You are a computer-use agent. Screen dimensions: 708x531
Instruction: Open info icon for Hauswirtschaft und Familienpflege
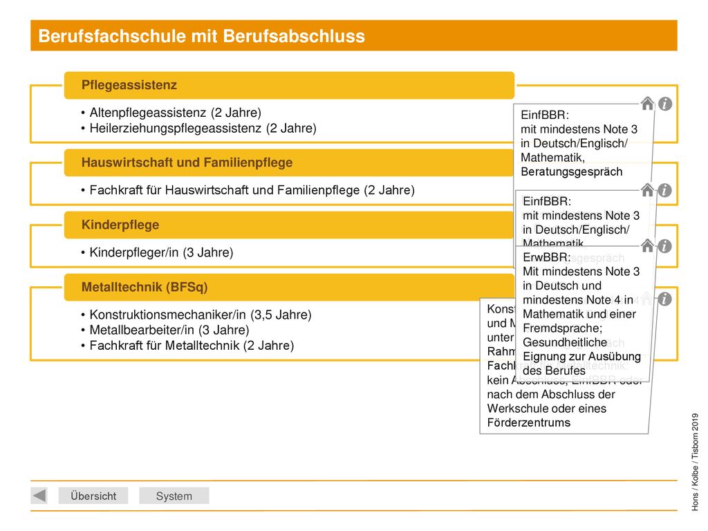click(664, 190)
